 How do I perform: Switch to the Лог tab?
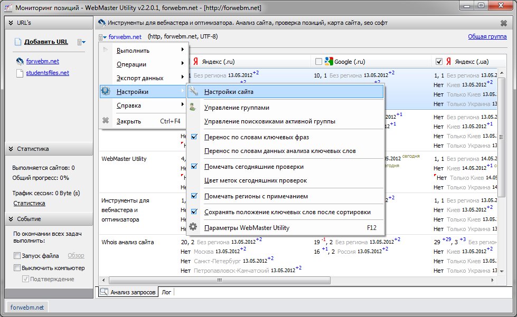[166, 292]
